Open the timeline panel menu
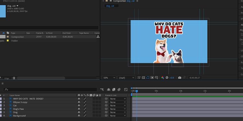This screenshot has width=243, height=121. click(3, 84)
